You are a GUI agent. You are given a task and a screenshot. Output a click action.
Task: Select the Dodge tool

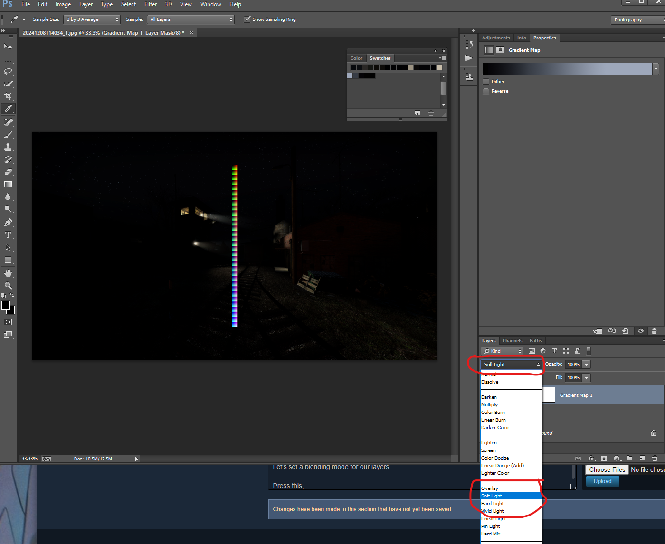(x=8, y=209)
